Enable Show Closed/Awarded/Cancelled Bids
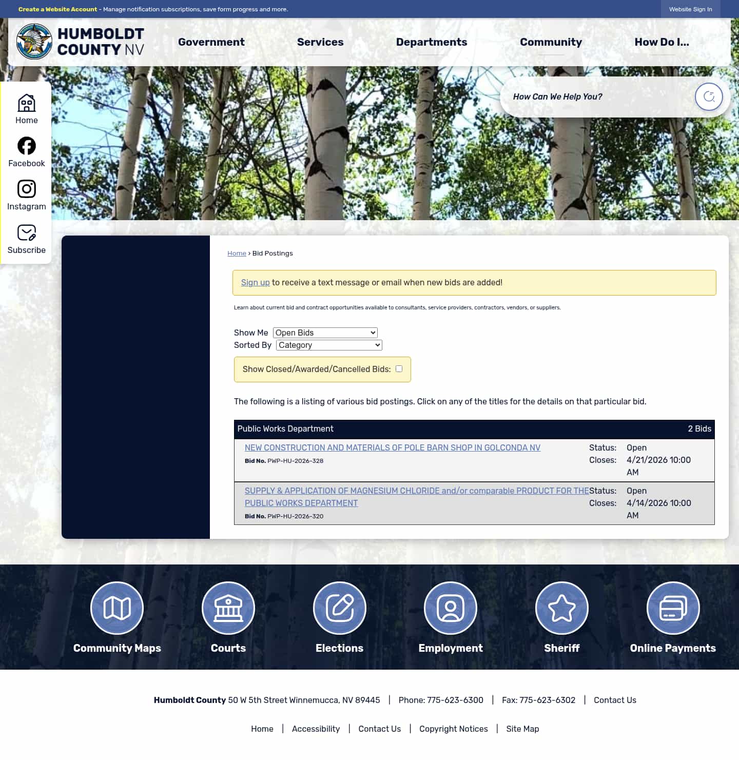This screenshot has height=760, width=739. click(x=399, y=368)
